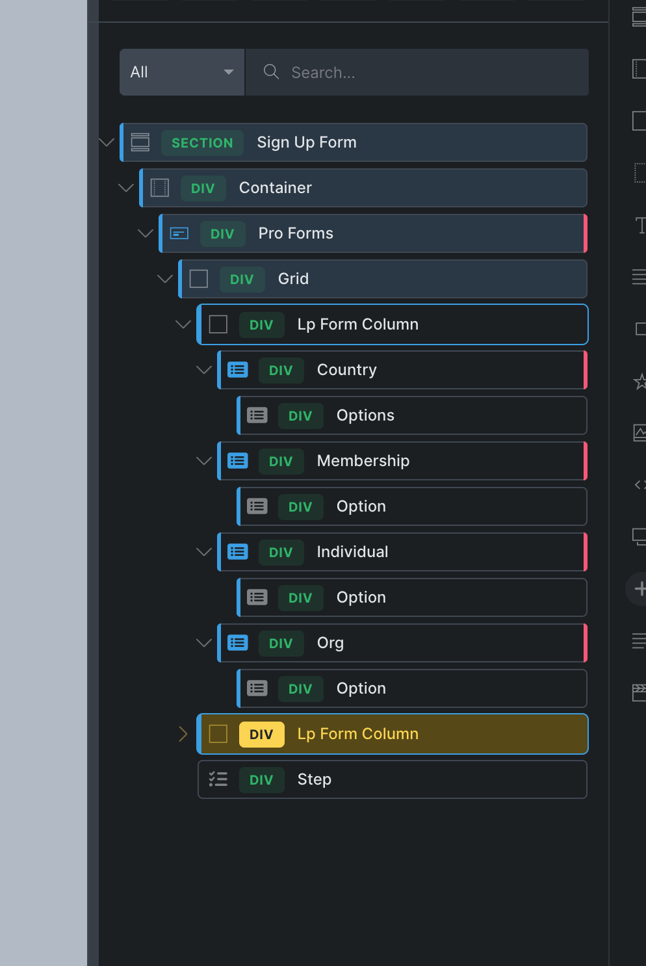Click the search magnifier icon

pos(272,72)
